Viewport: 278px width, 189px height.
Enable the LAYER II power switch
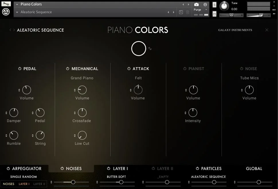coord(153,168)
